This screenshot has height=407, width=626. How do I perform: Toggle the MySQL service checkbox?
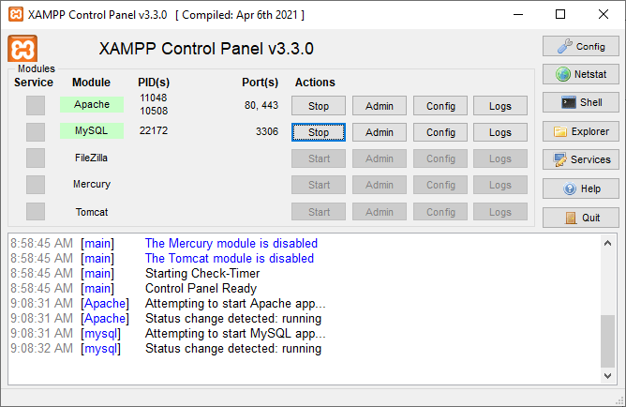click(x=36, y=131)
